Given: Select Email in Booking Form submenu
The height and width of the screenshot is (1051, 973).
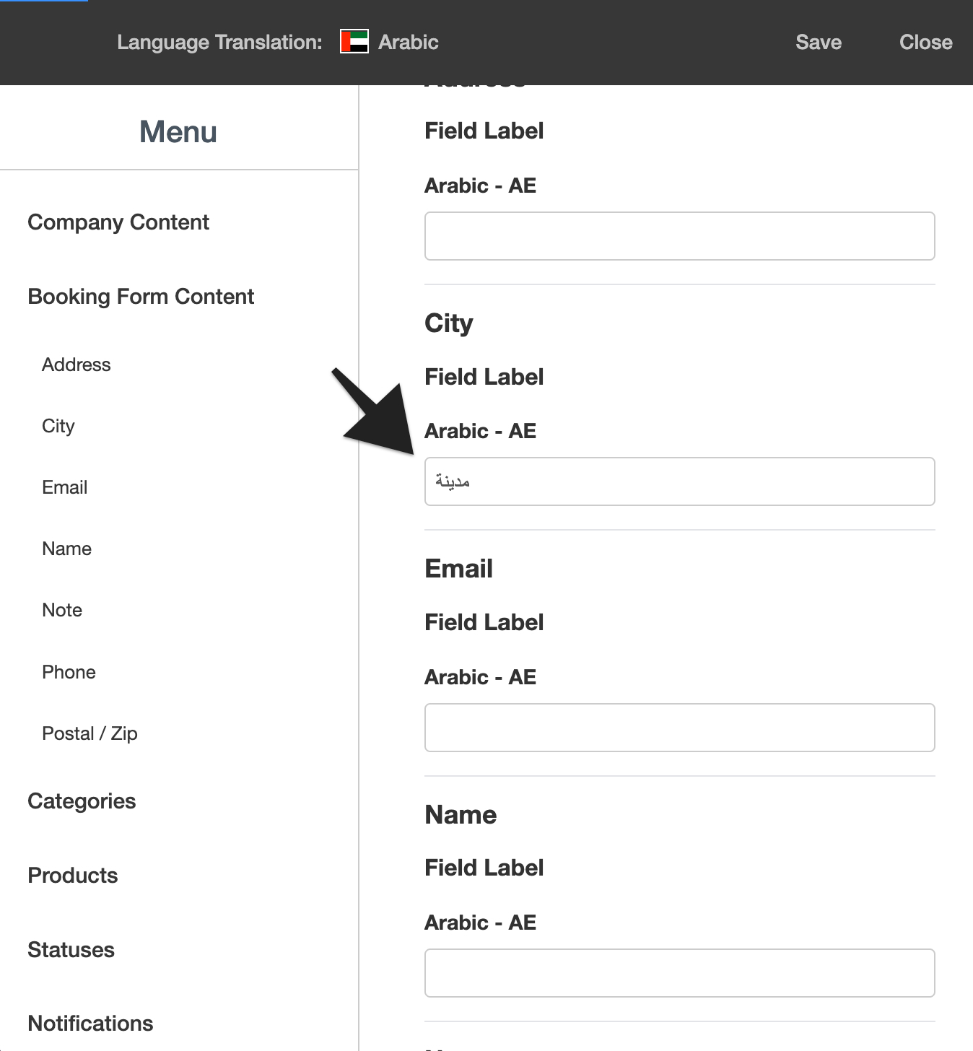Looking at the screenshot, I should point(65,487).
